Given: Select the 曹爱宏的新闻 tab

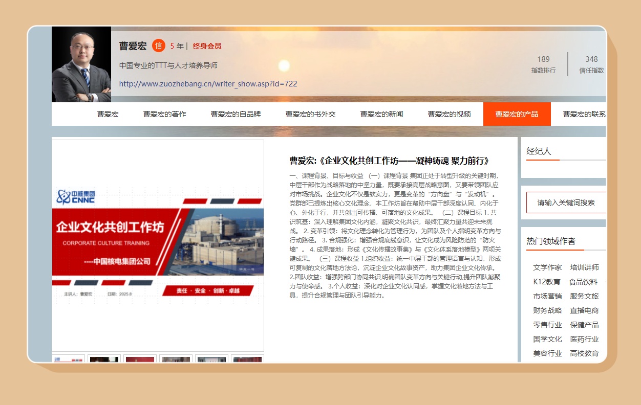Looking at the screenshot, I should pos(381,114).
